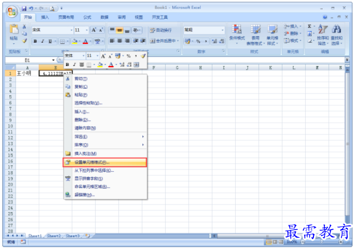
Task: Click the ribbon Decrease Font Size button
Action: [x=101, y=30]
